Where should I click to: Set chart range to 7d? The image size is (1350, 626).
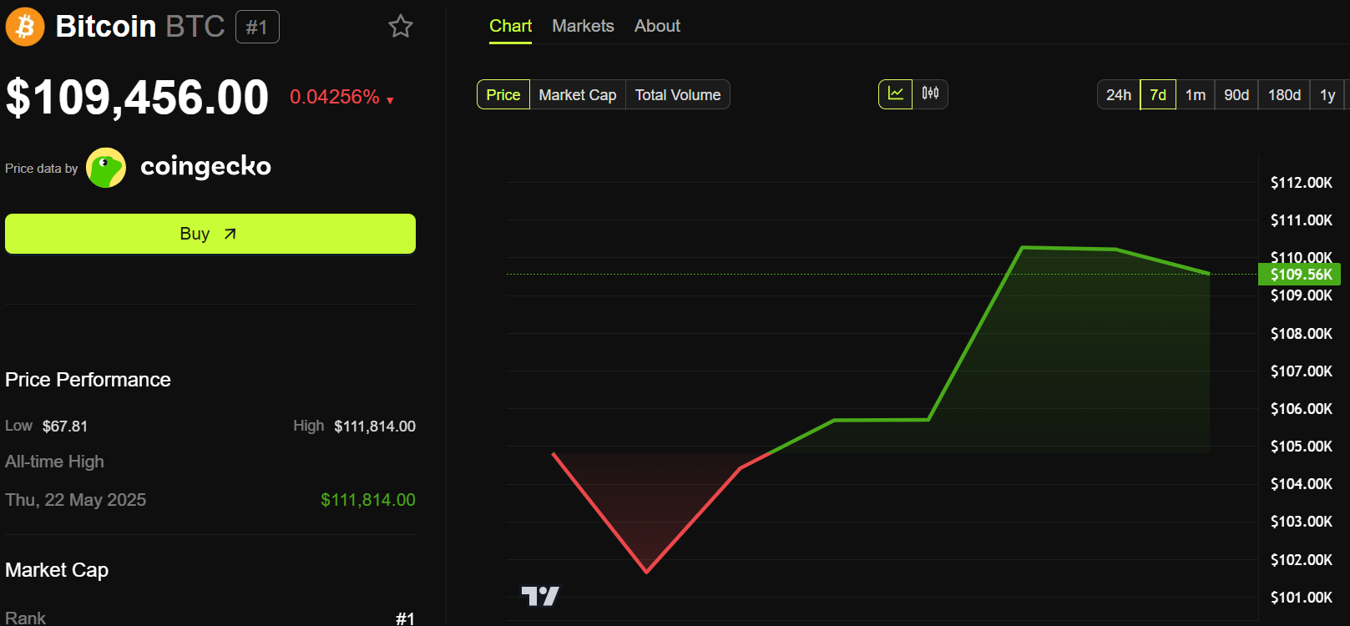pyautogui.click(x=1158, y=94)
